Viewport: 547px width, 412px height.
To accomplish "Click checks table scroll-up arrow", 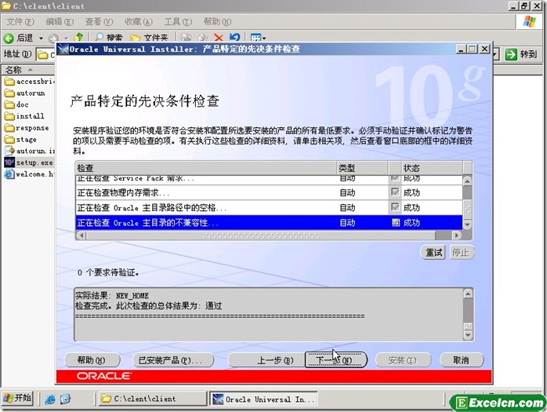I will (467, 181).
